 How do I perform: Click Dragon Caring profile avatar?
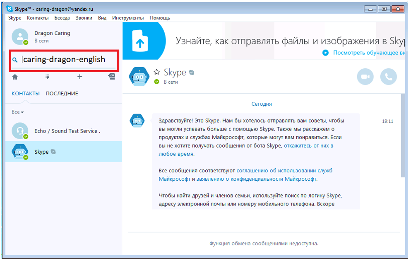point(20,36)
